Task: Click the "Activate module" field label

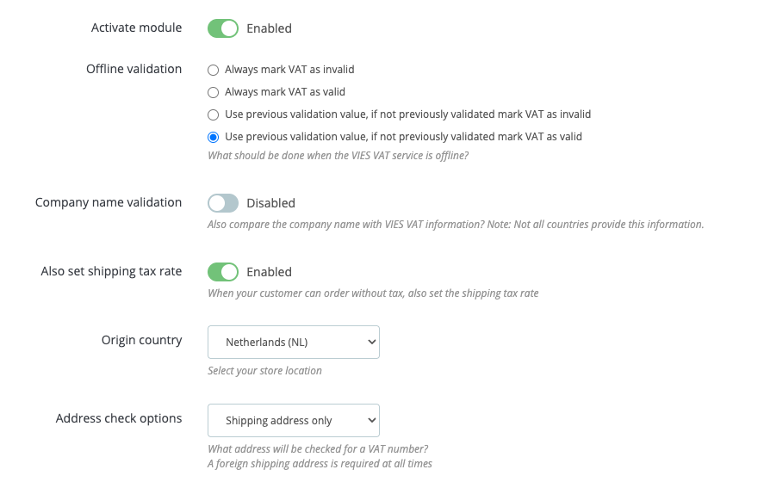Action: pos(136,28)
